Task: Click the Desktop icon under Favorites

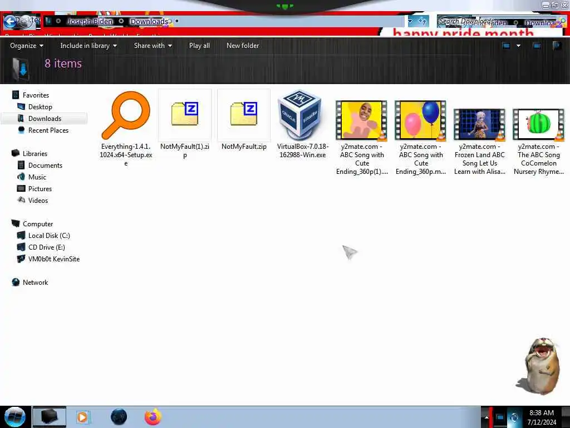Action: tap(21, 106)
